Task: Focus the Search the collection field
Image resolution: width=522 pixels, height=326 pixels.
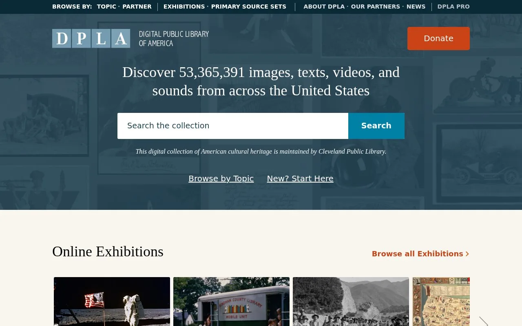Action: (233, 126)
